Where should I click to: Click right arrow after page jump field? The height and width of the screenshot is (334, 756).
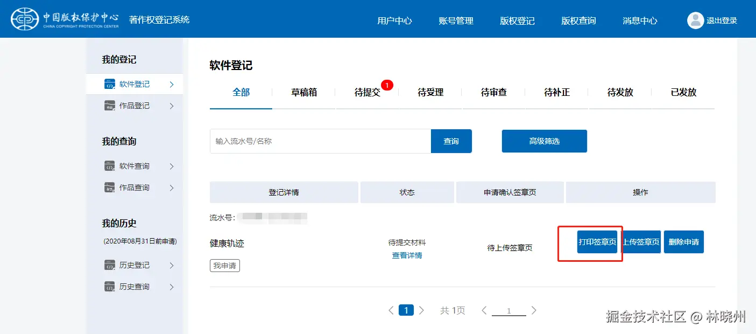534,310
